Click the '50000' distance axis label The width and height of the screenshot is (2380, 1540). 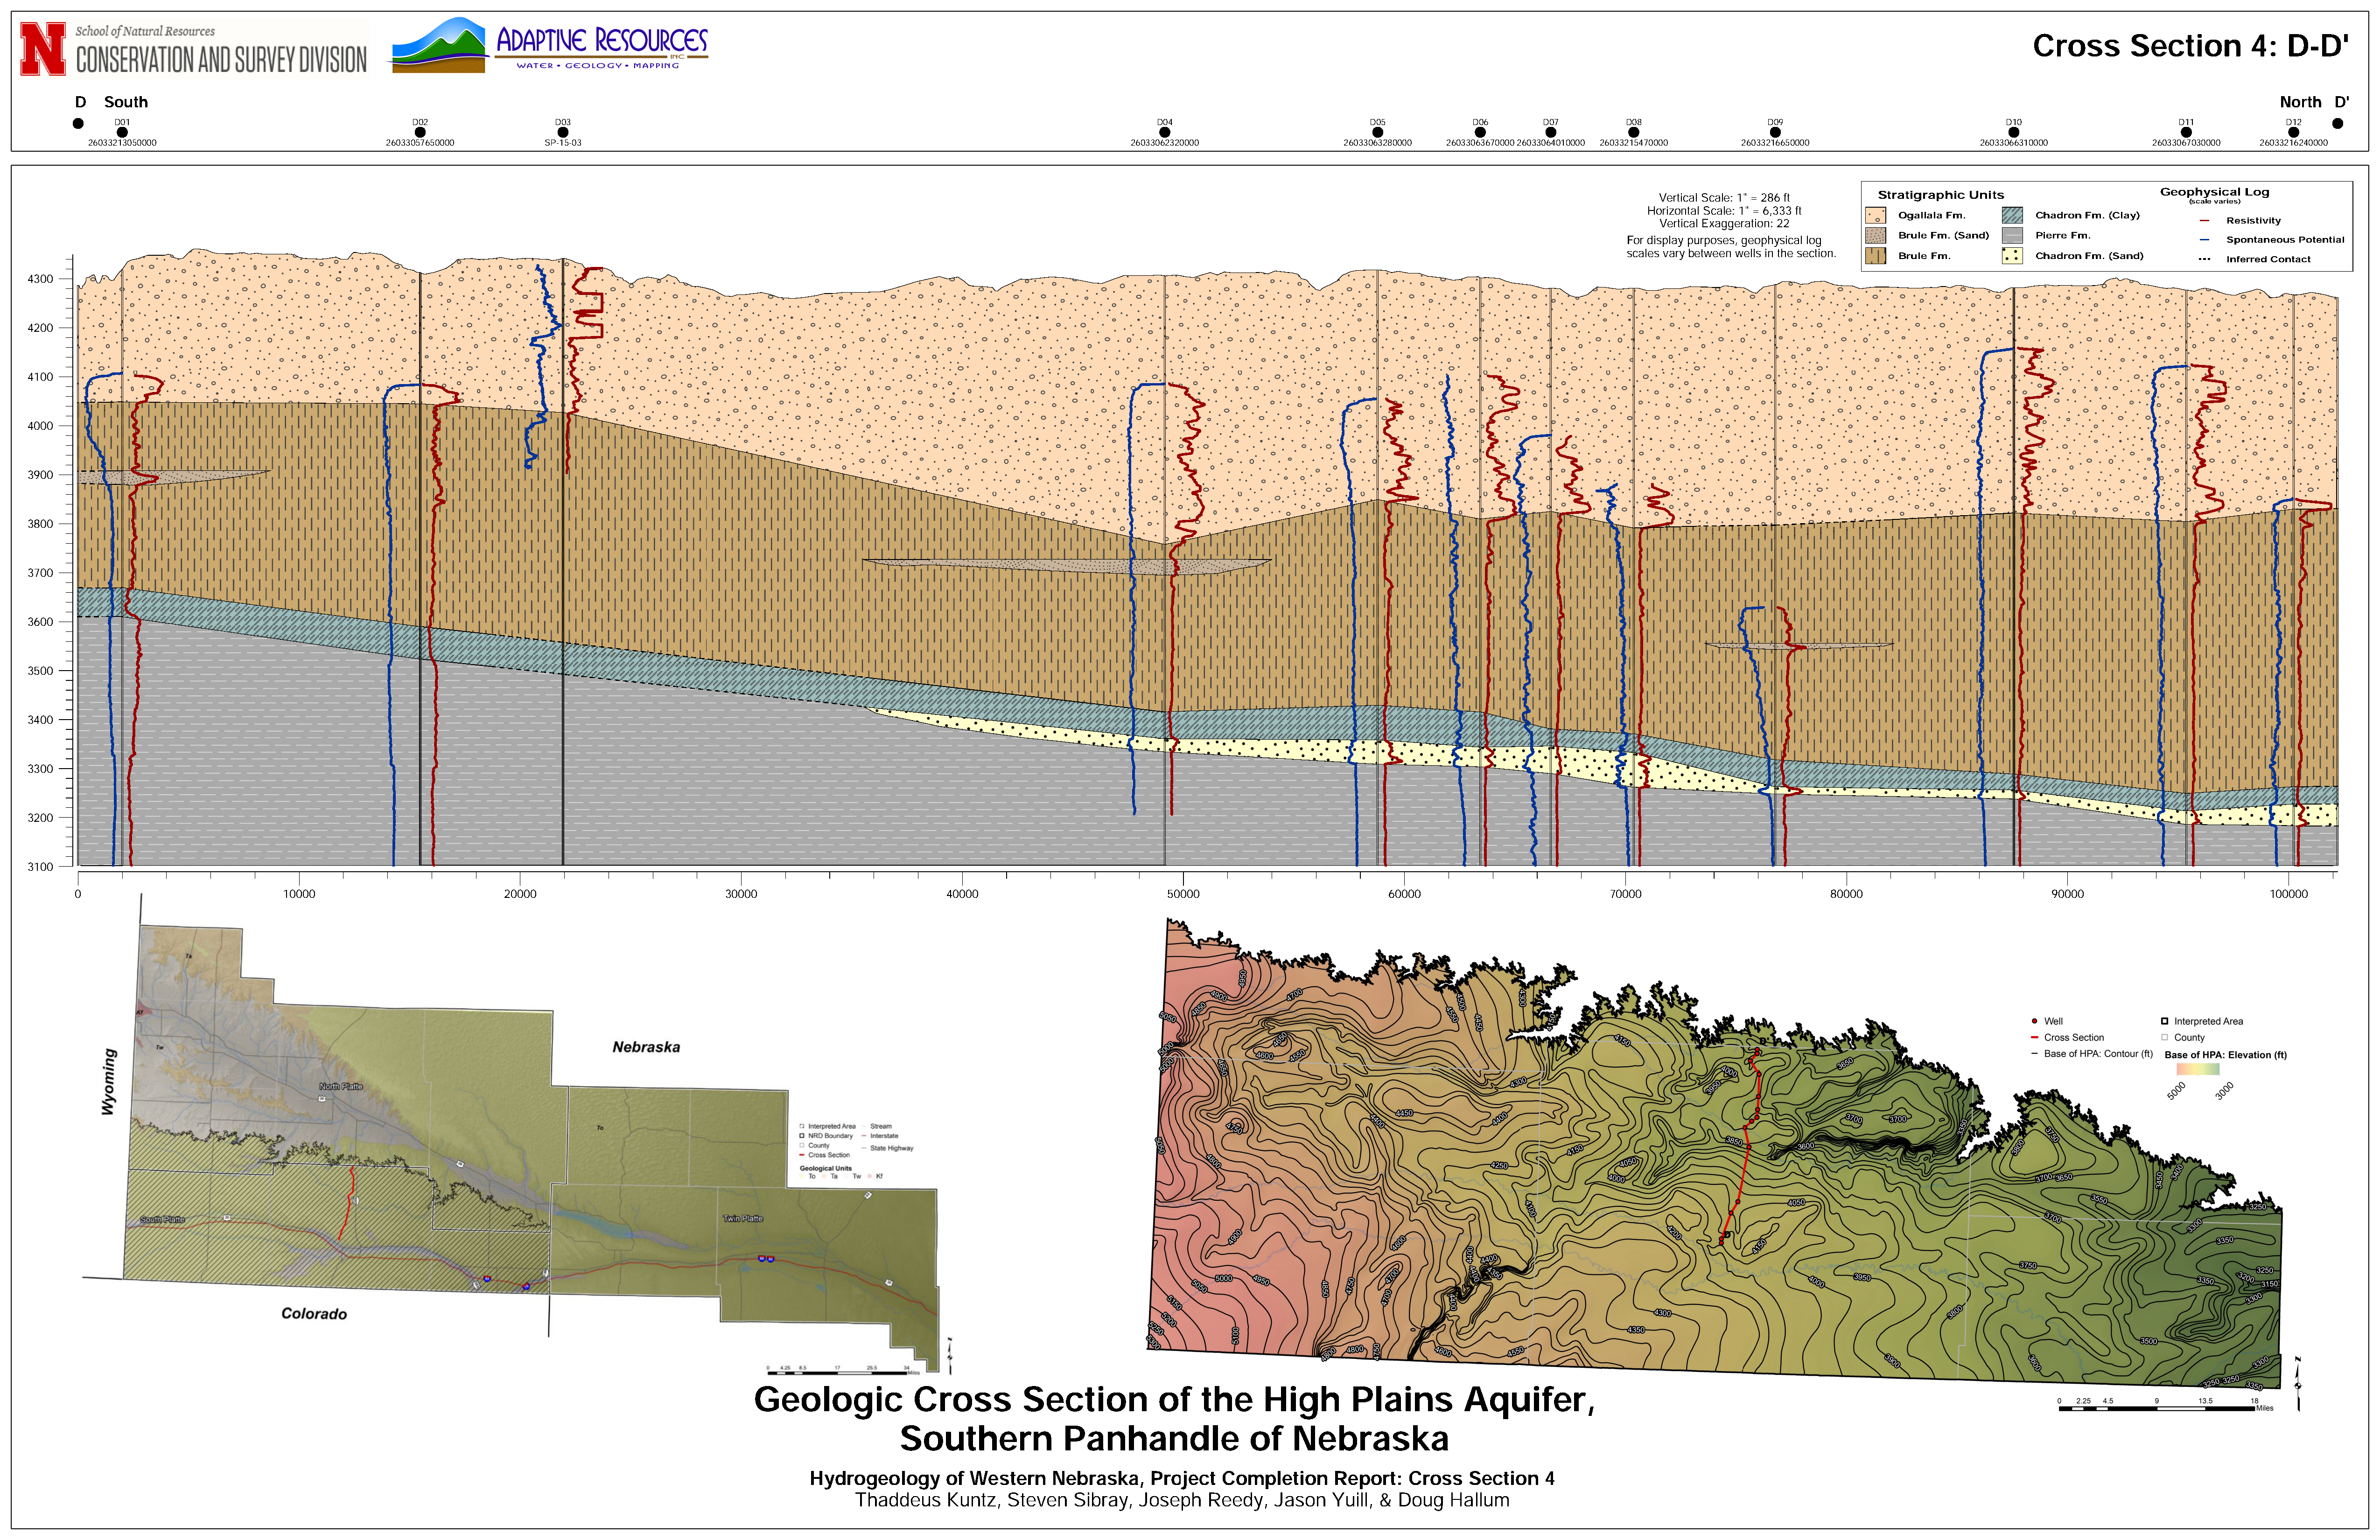tap(1183, 894)
